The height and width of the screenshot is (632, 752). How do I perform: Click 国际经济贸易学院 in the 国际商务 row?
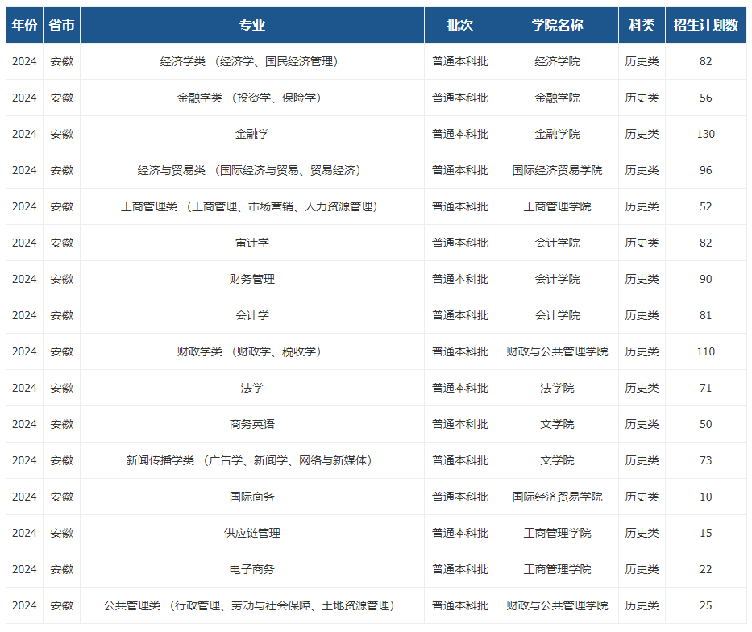click(x=557, y=497)
